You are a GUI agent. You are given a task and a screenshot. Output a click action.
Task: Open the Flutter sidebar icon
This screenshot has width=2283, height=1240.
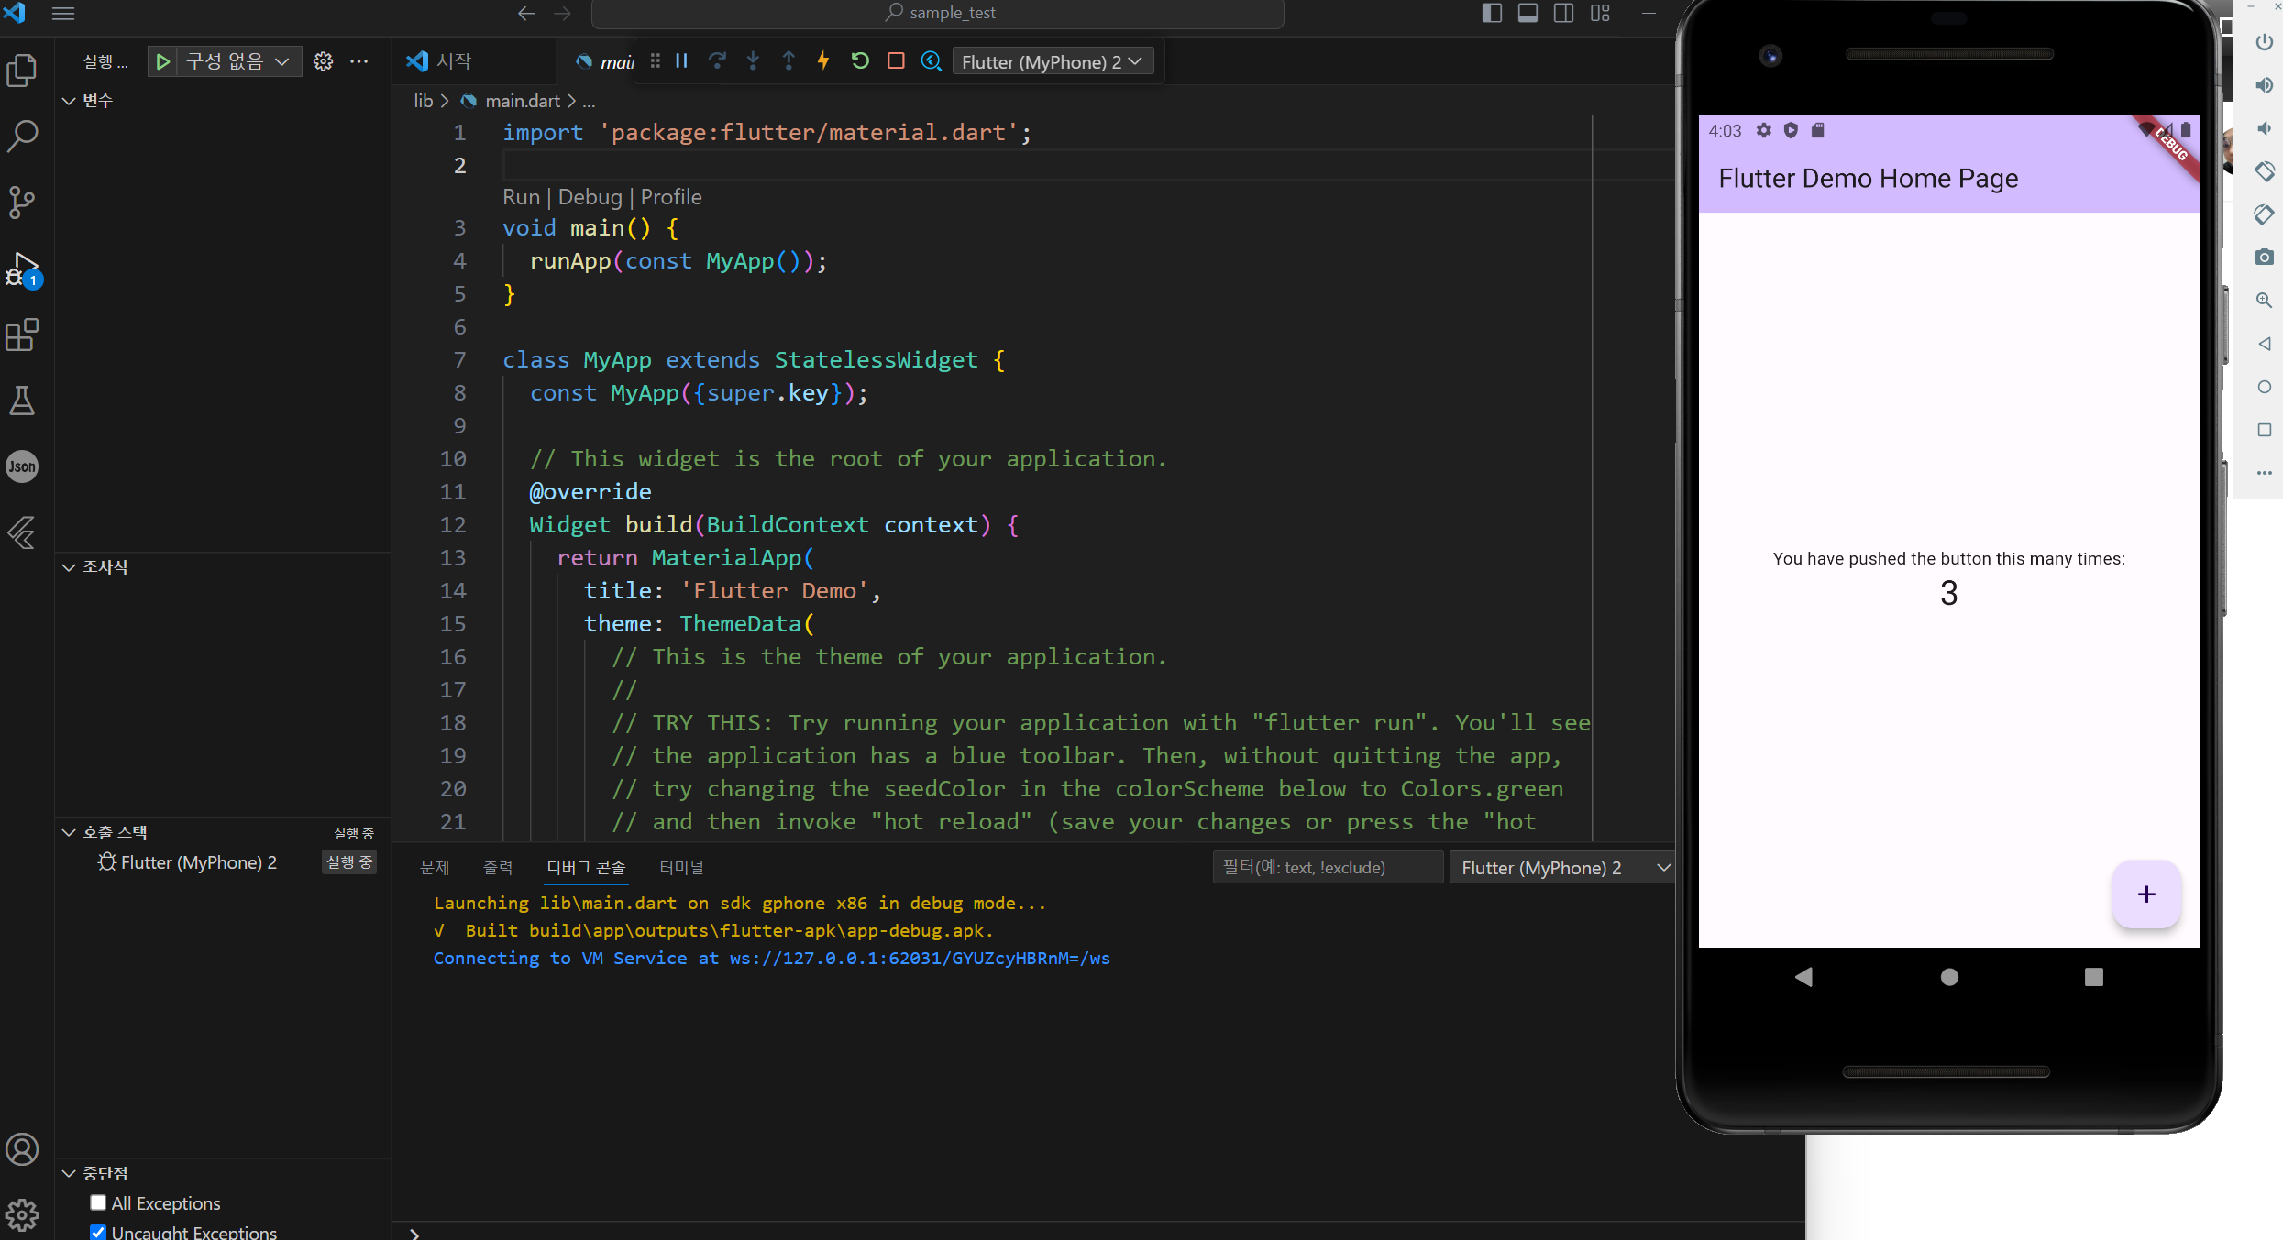tap(22, 532)
